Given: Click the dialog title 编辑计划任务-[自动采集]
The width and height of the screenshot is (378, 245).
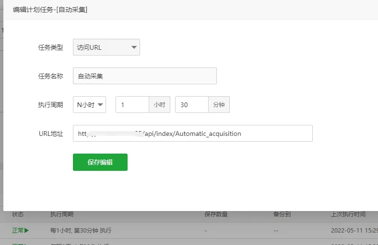Looking at the screenshot, I should point(50,10).
